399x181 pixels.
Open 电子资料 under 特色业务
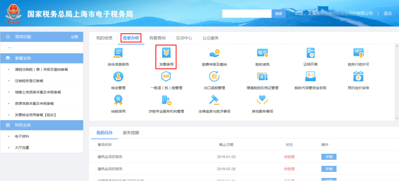point(22,136)
